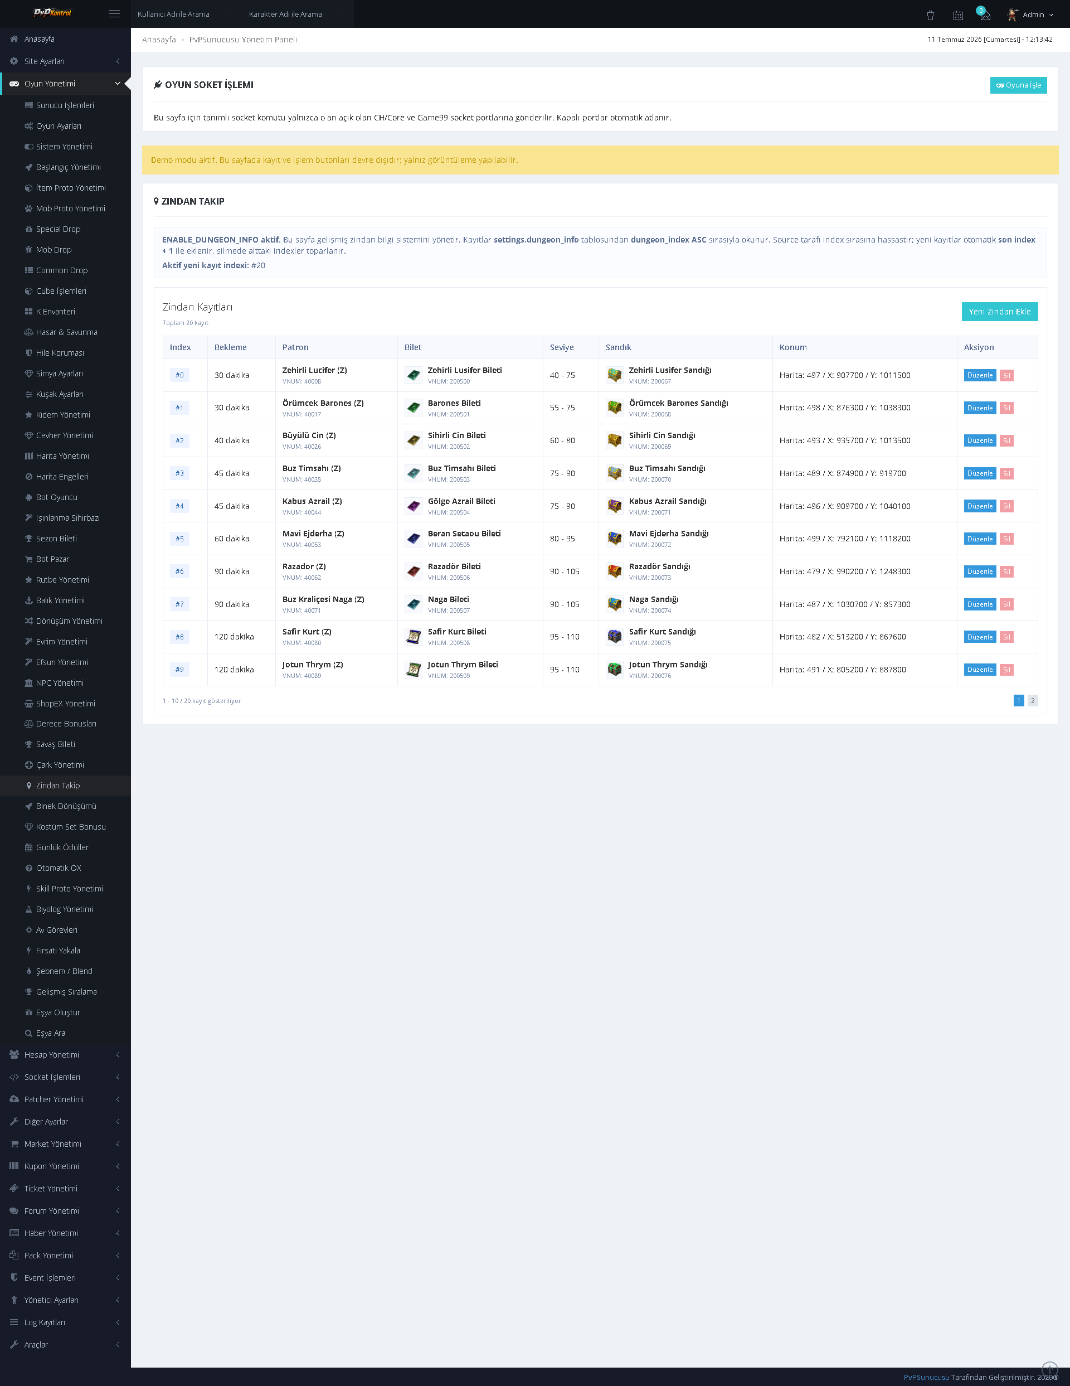1070x1386 pixels.
Task: Click the Yeni Zindan Ekle button
Action: pyautogui.click(x=1000, y=312)
